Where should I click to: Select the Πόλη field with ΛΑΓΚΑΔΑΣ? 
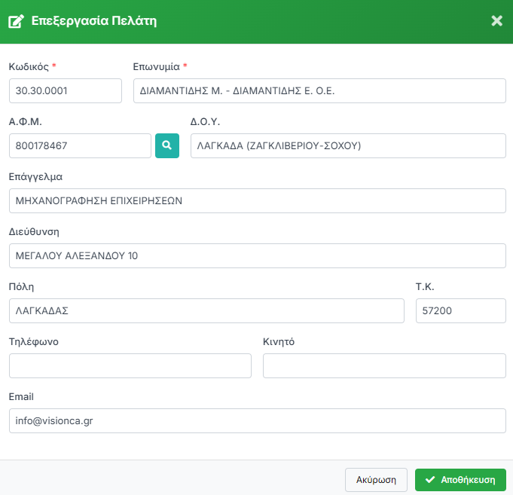coord(206,310)
